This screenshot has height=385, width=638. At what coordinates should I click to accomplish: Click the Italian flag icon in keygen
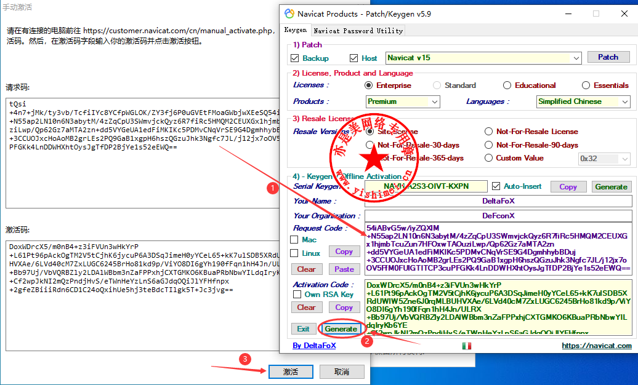coord(467,346)
